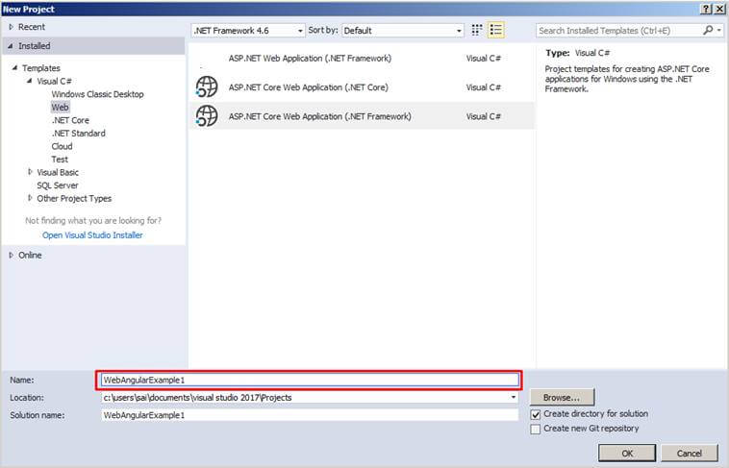
Task: Close the New Project dialog
Action: pos(718,9)
